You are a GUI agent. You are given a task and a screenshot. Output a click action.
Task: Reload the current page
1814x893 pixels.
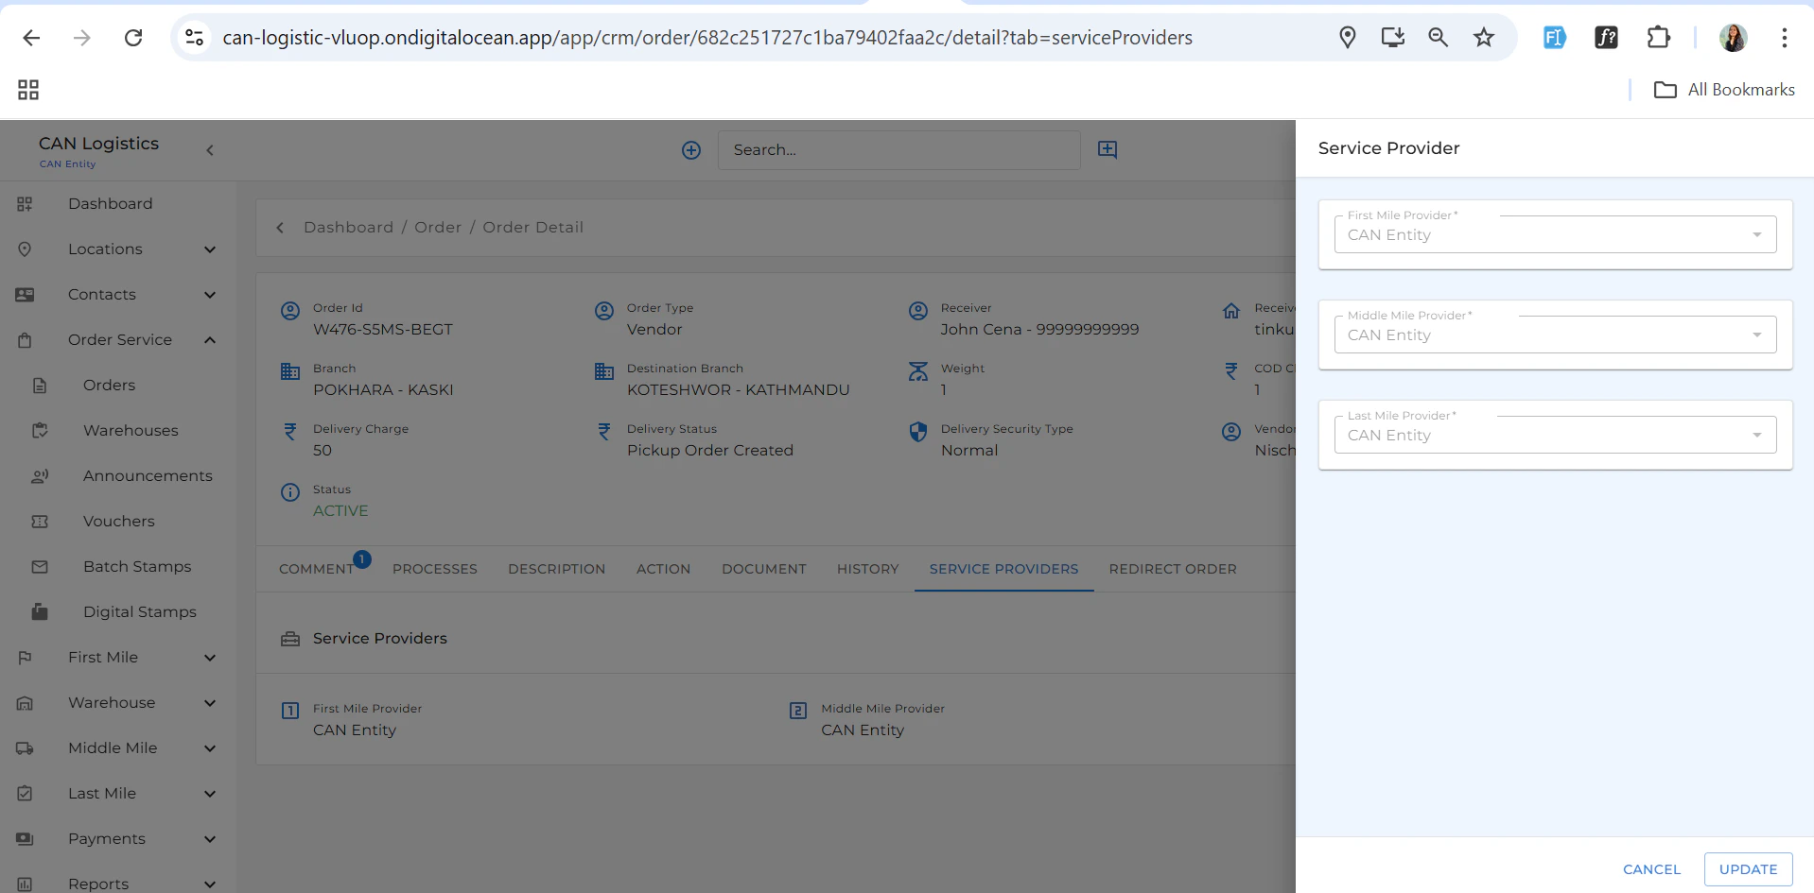[133, 38]
